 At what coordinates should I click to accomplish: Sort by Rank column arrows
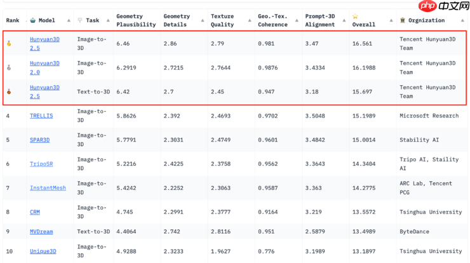[x=24, y=20]
